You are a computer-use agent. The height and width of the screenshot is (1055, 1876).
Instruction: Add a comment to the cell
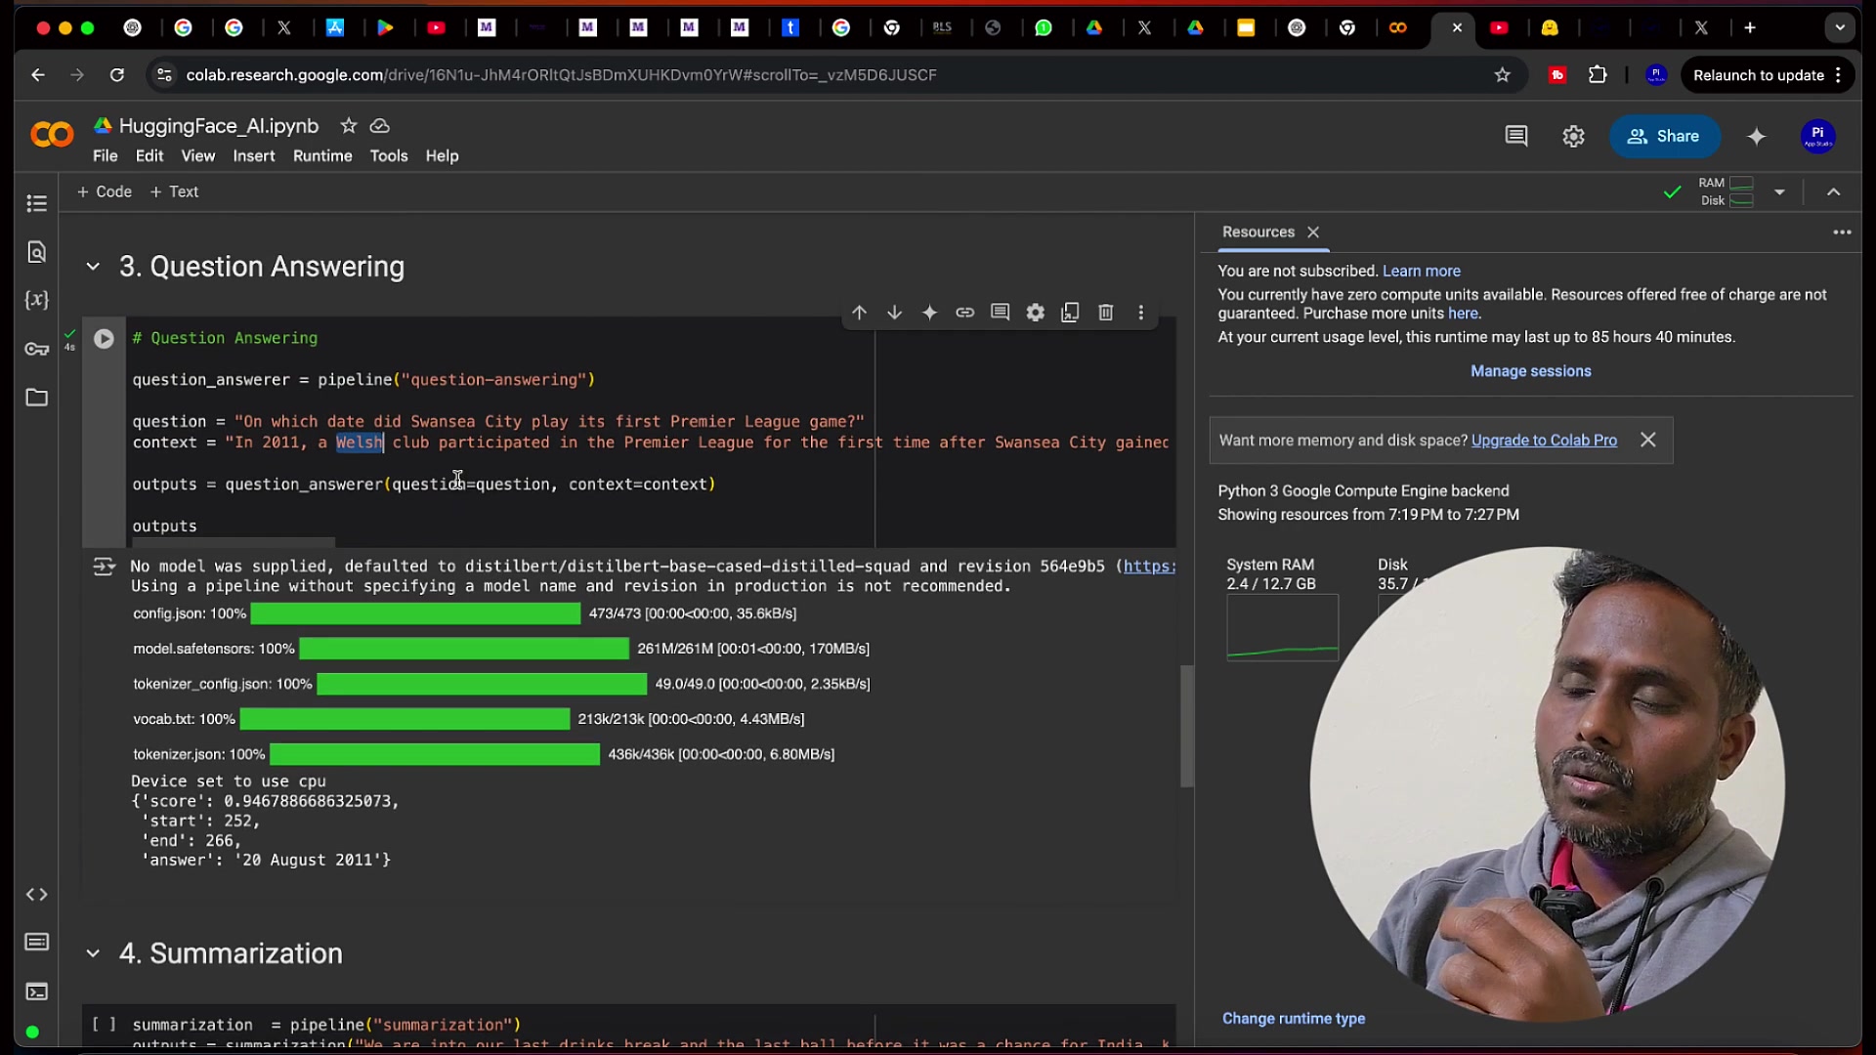click(x=1000, y=313)
